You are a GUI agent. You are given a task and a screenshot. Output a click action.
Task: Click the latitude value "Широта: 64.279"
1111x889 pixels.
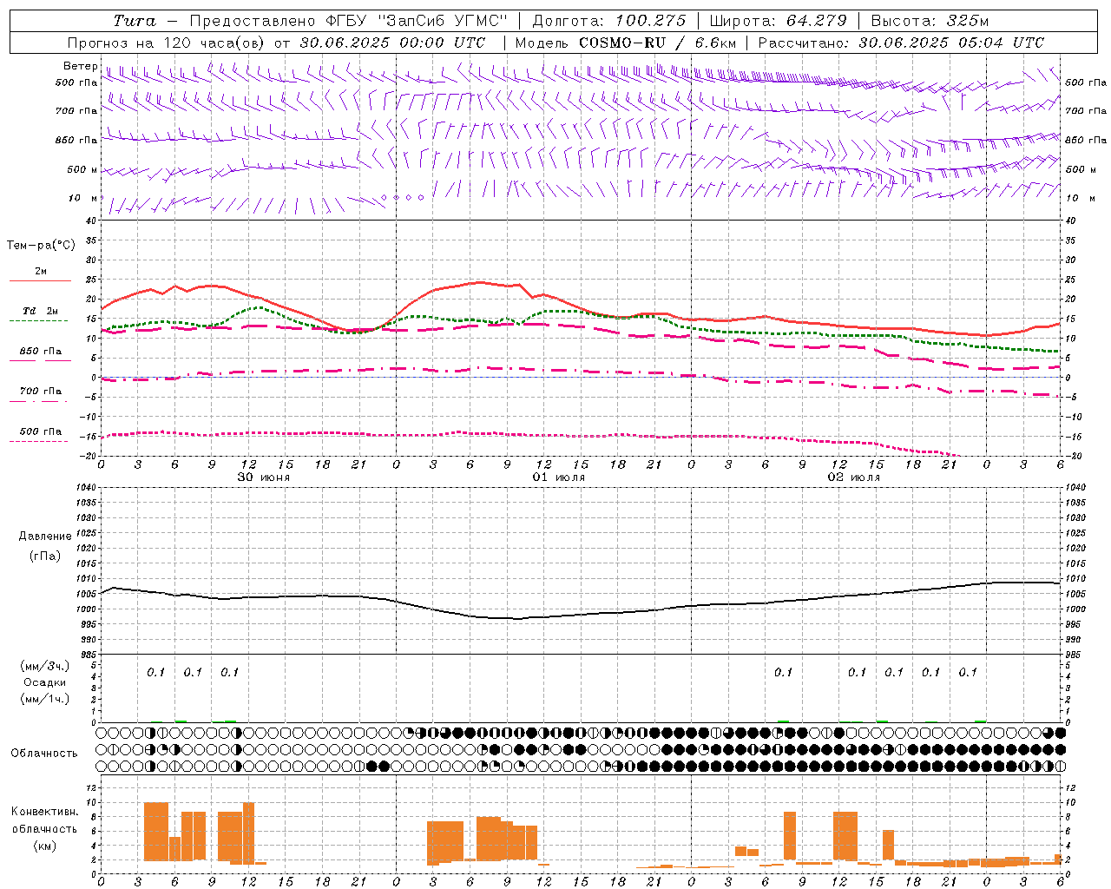[778, 21]
